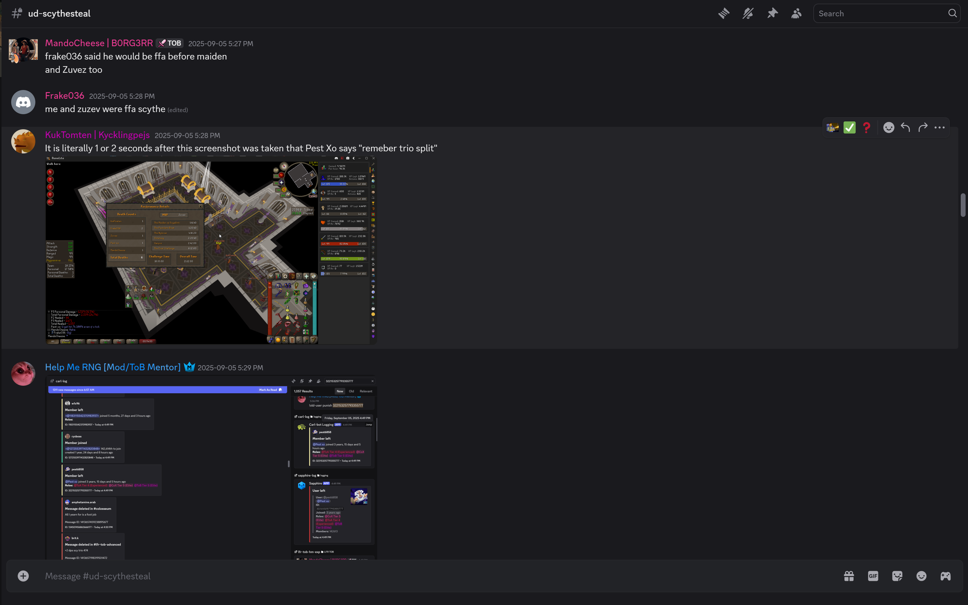Open Help Me RNG avatar profile
Screen dimensions: 968x605
click(23, 373)
